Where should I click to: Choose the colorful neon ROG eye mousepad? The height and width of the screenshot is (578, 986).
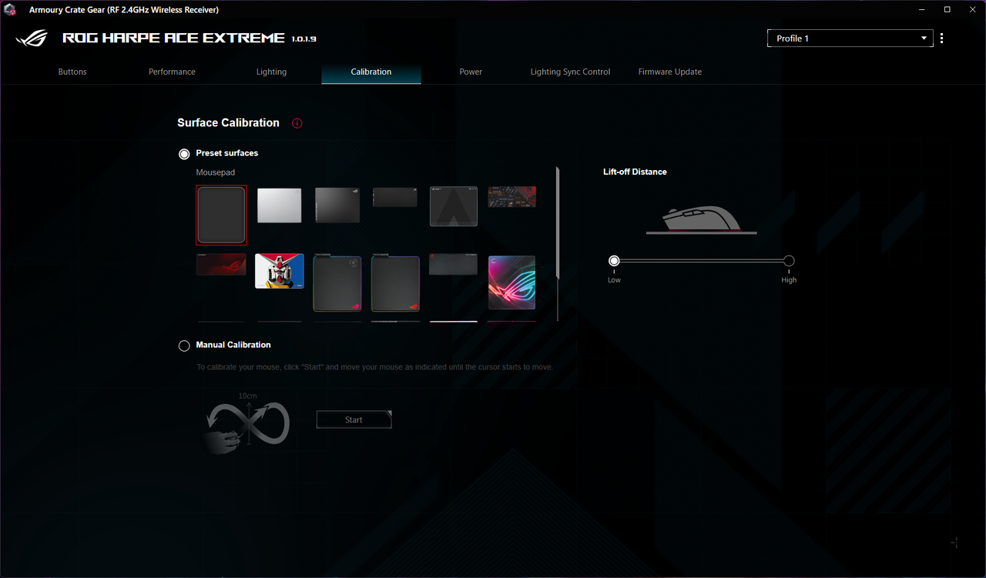pyautogui.click(x=512, y=282)
